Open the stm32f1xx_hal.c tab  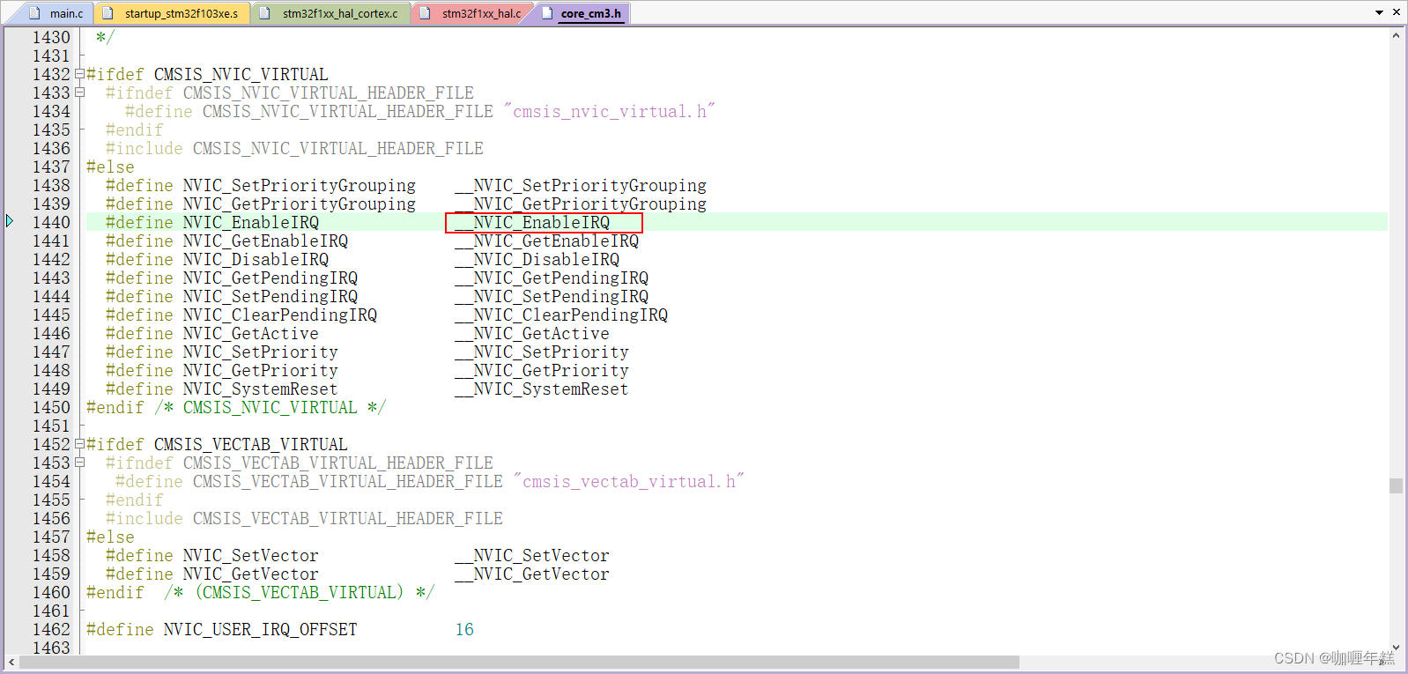coord(472,13)
